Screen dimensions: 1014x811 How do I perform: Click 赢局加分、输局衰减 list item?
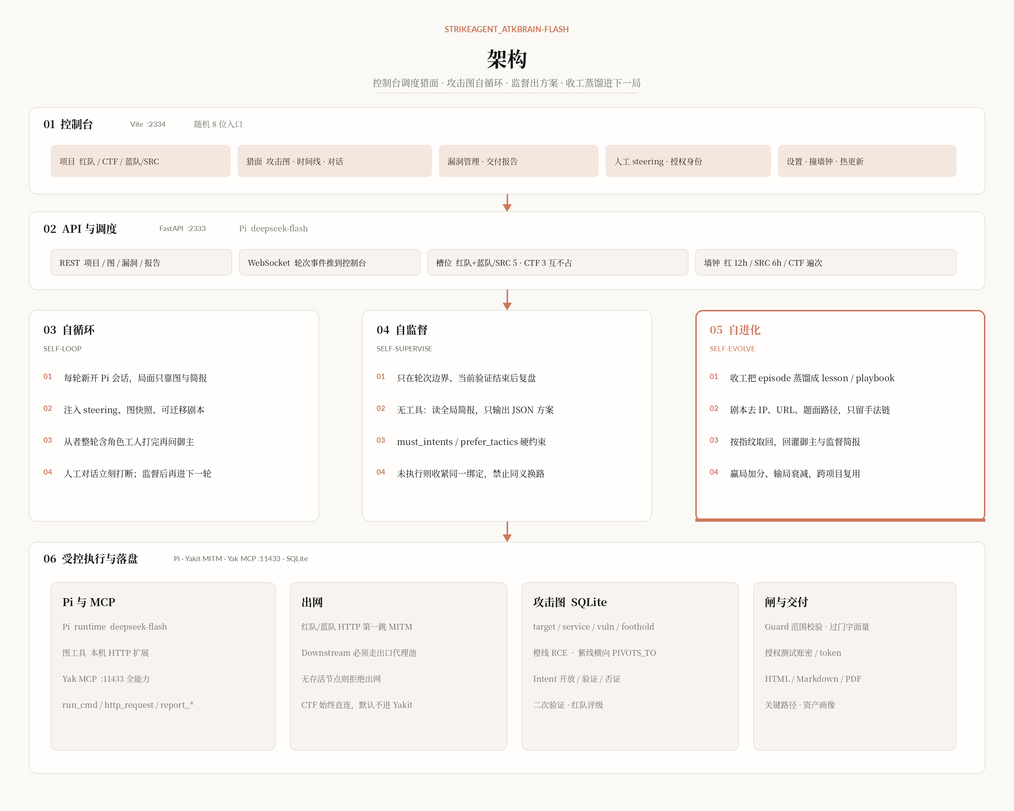795,474
